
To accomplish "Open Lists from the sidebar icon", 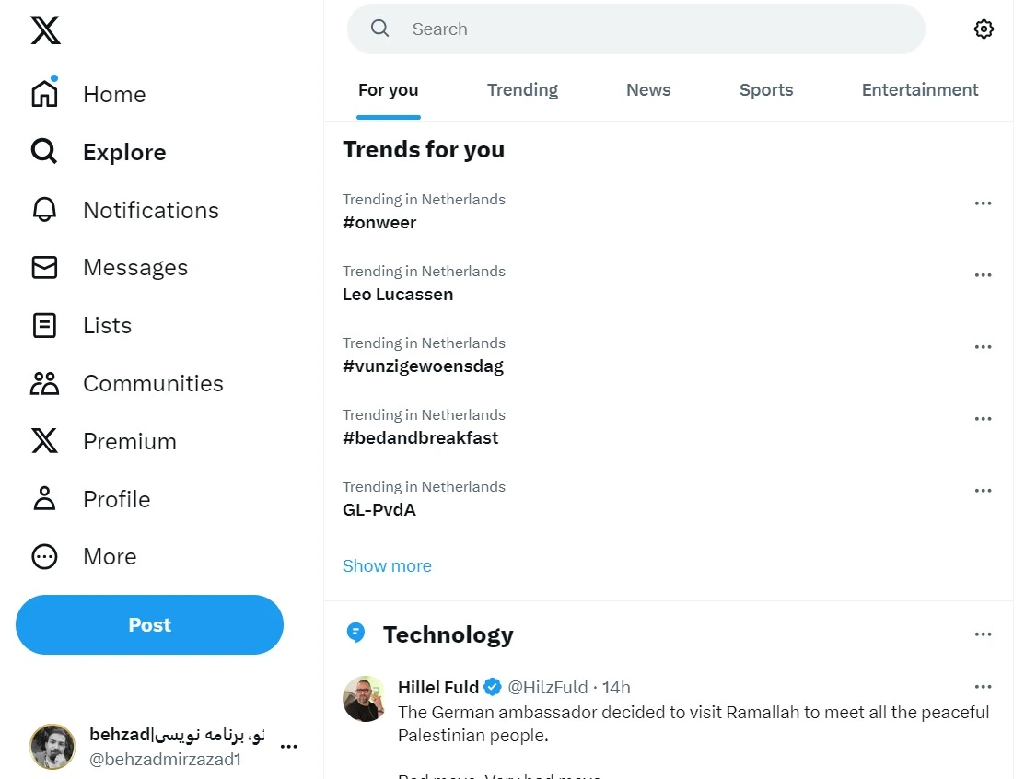I will [x=43, y=325].
